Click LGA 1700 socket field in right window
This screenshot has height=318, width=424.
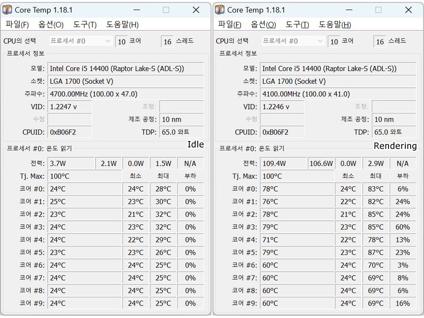click(x=338, y=81)
